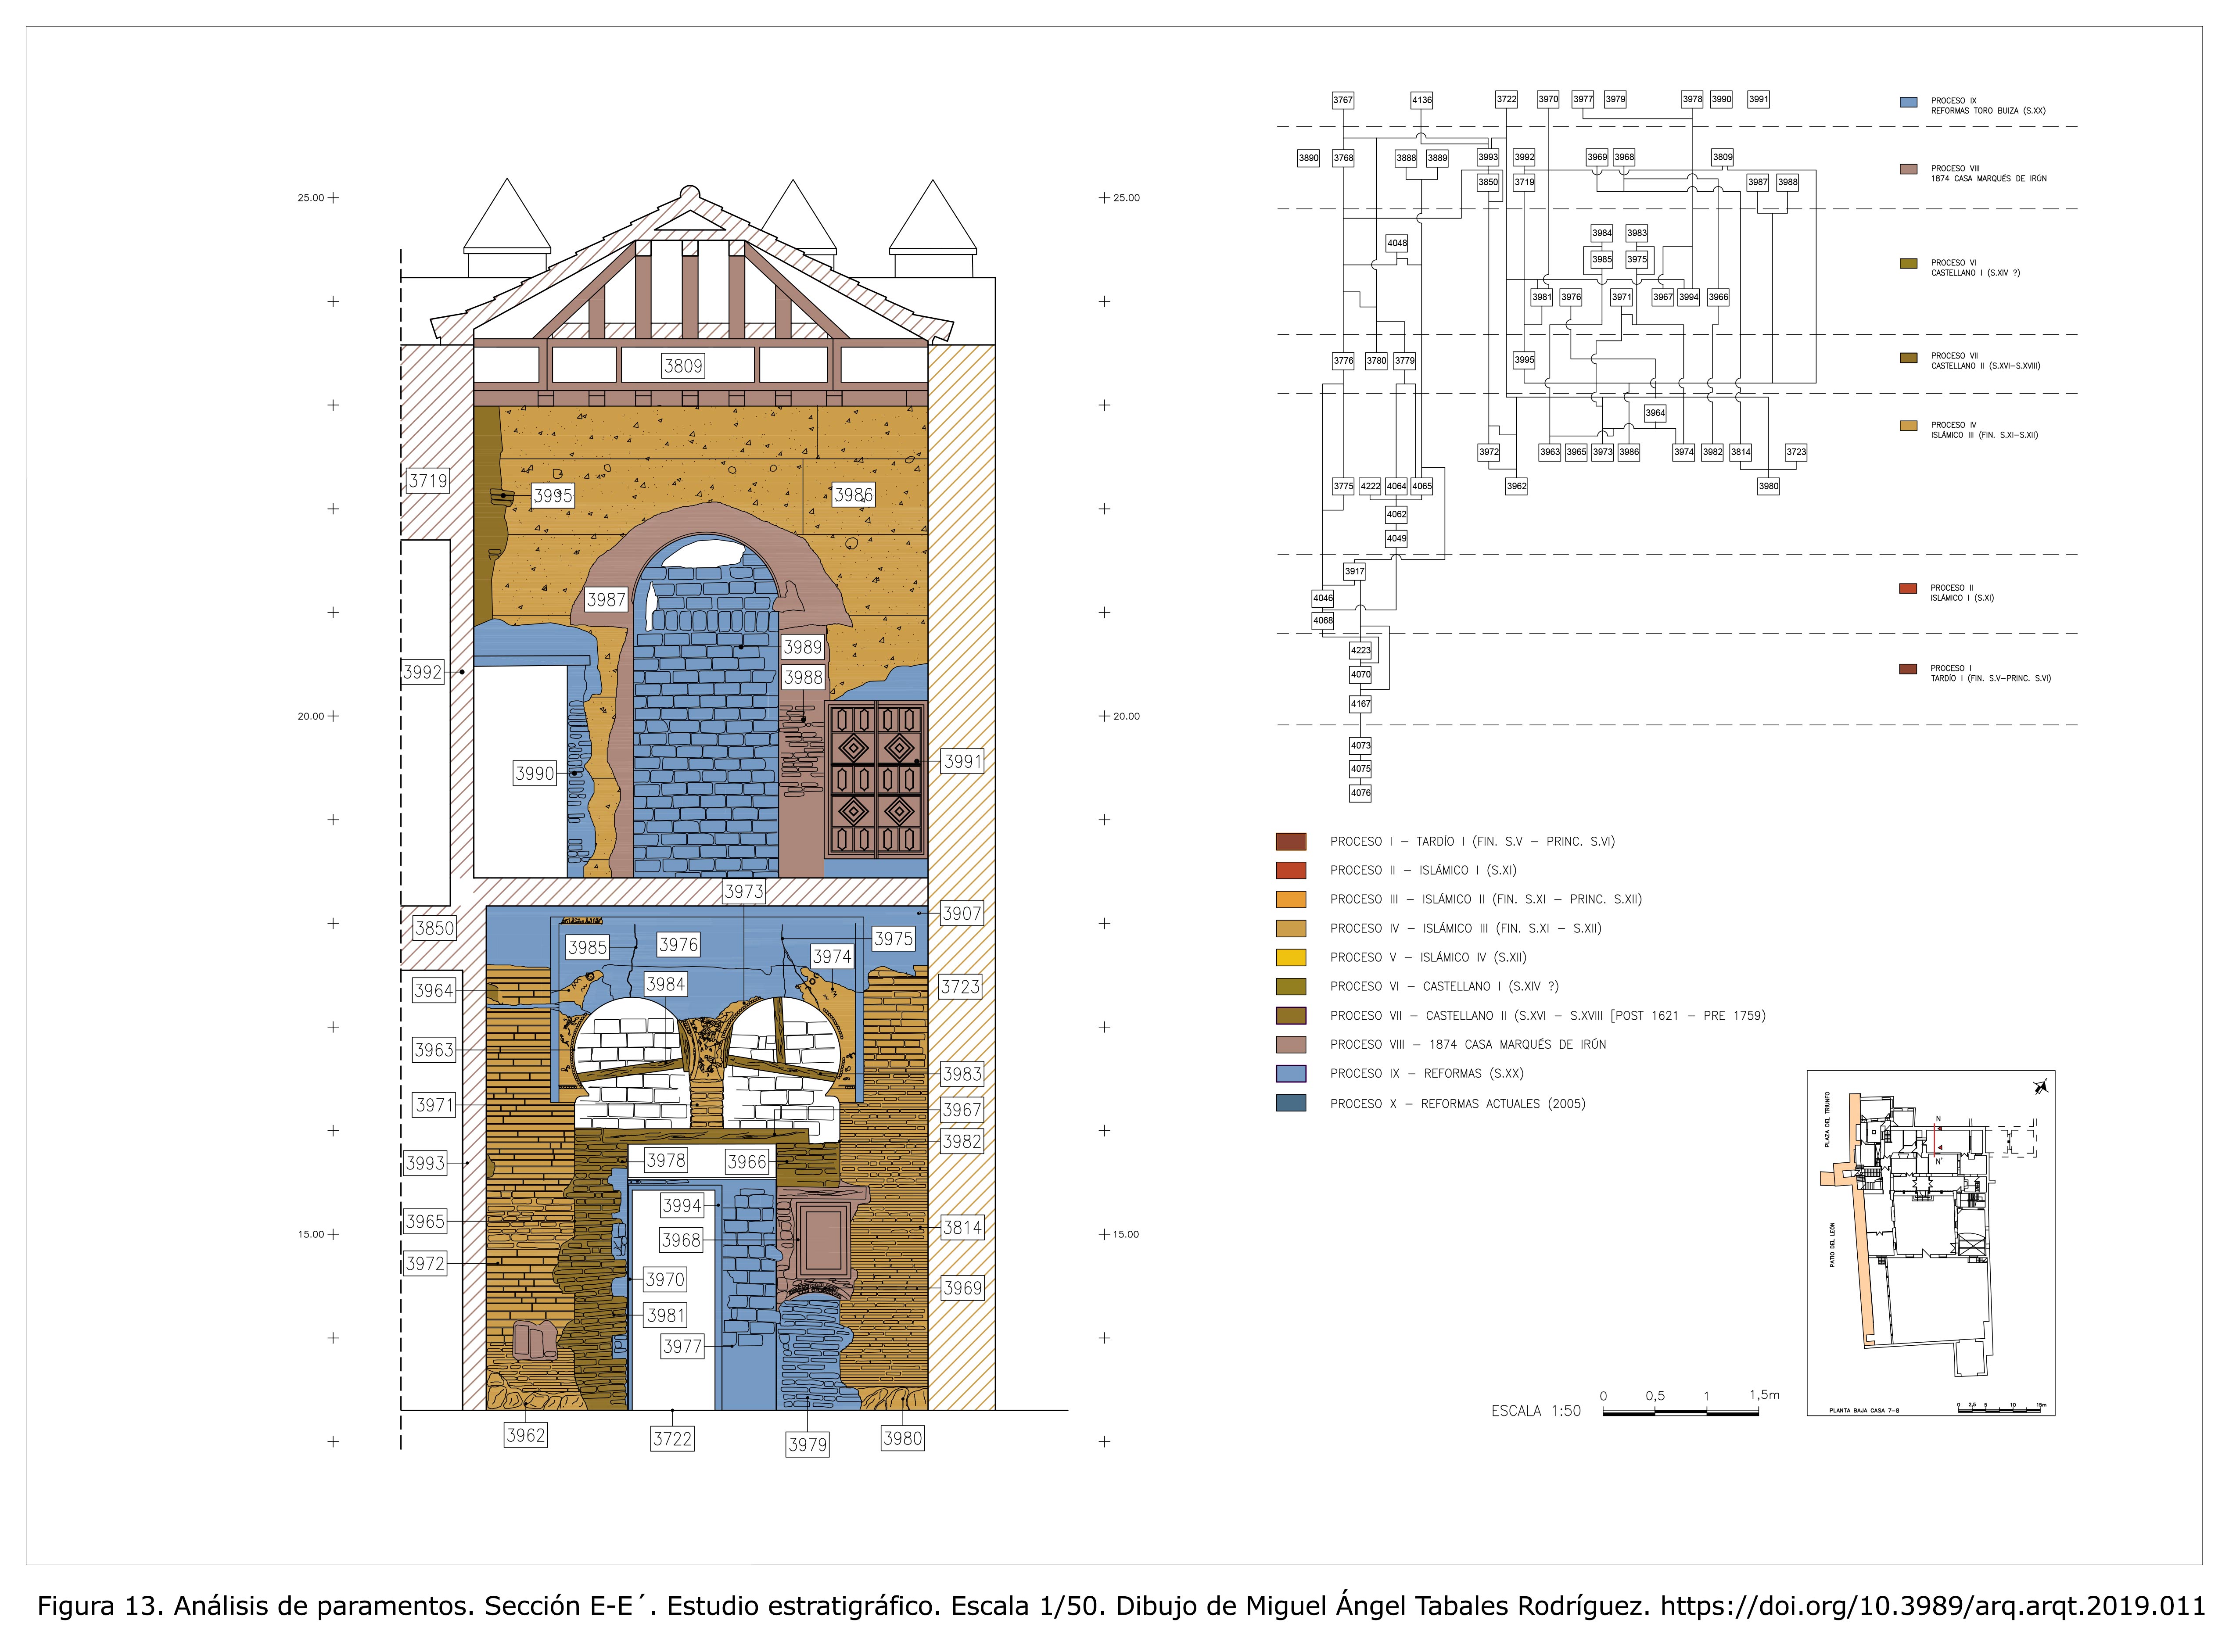Select node '4048' in the stratigraphic matrix
Image resolution: width=2229 pixels, height=1652 pixels.
tap(1397, 243)
